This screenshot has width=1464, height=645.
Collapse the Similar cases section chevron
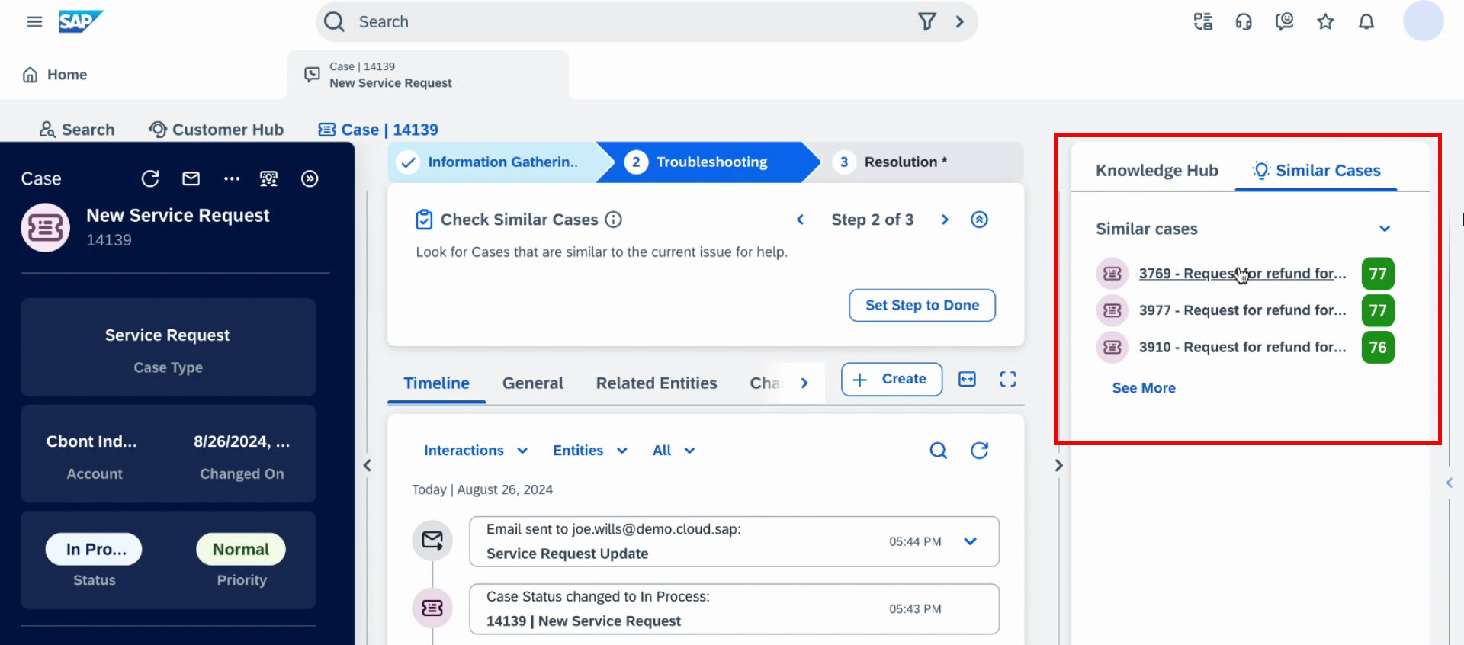pyautogui.click(x=1385, y=229)
